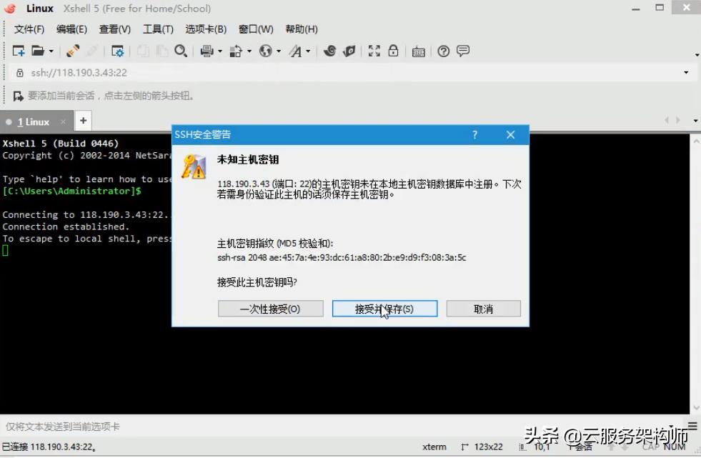
Task: Click the Help question mark toolbar icon
Action: 444,51
